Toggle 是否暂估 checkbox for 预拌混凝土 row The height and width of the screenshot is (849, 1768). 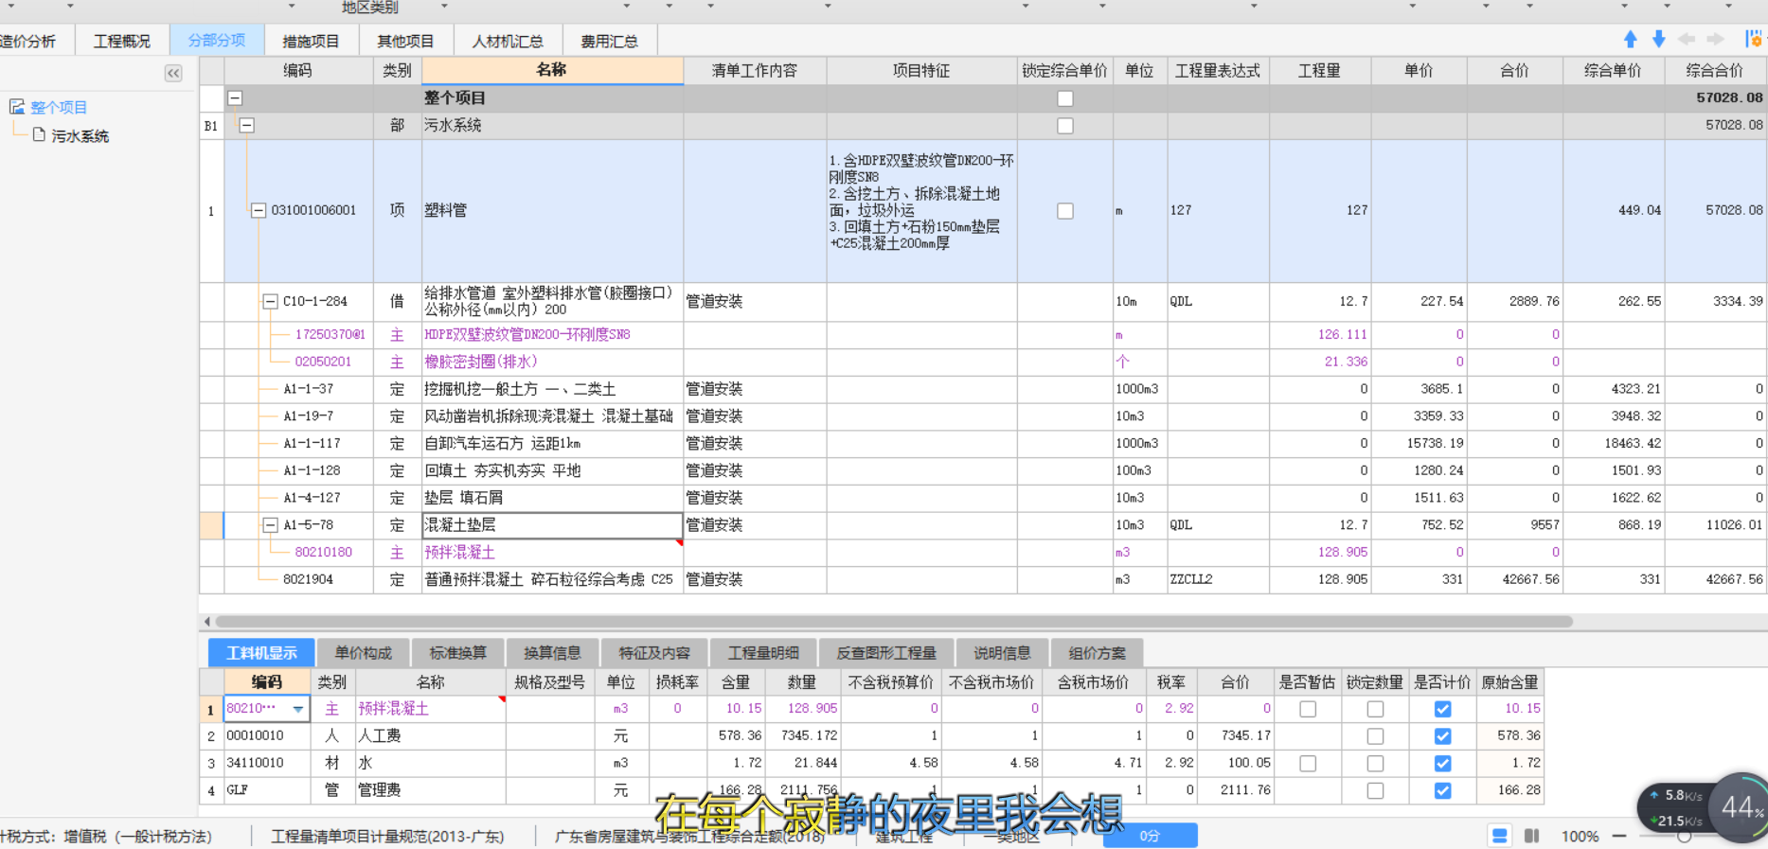1308,709
